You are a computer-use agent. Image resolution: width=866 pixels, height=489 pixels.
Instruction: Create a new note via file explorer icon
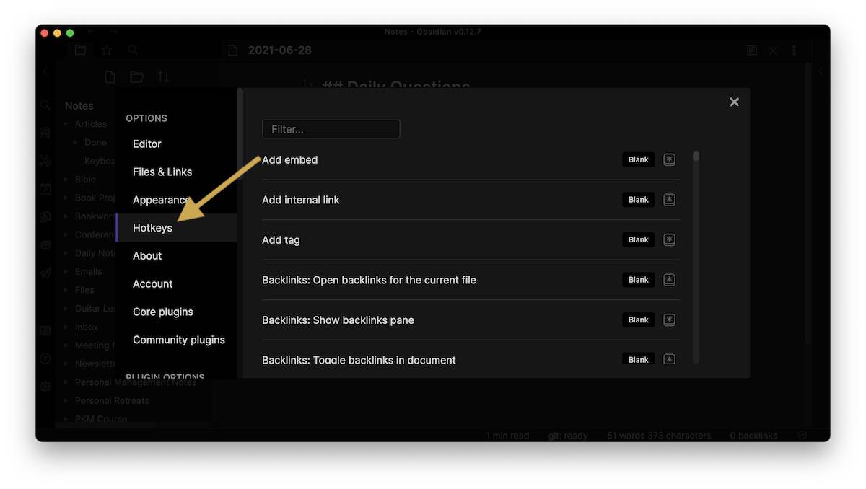click(110, 77)
